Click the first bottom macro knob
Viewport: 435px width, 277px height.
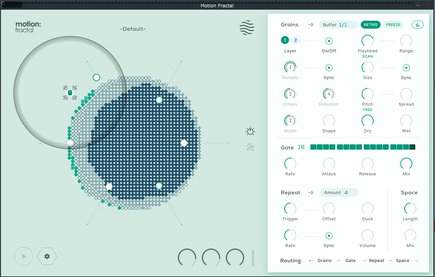[x=187, y=258]
